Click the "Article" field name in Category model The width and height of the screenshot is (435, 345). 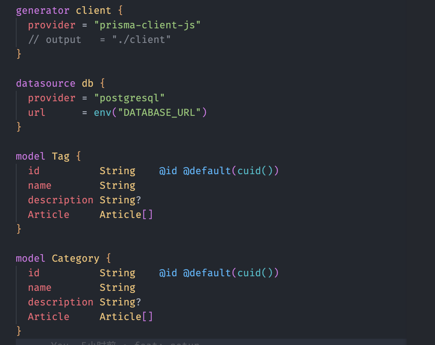click(48, 317)
